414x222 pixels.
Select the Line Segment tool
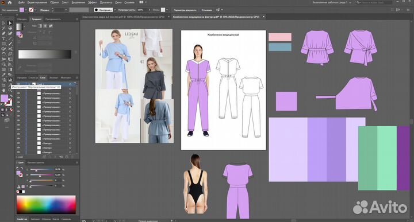coord(10,38)
